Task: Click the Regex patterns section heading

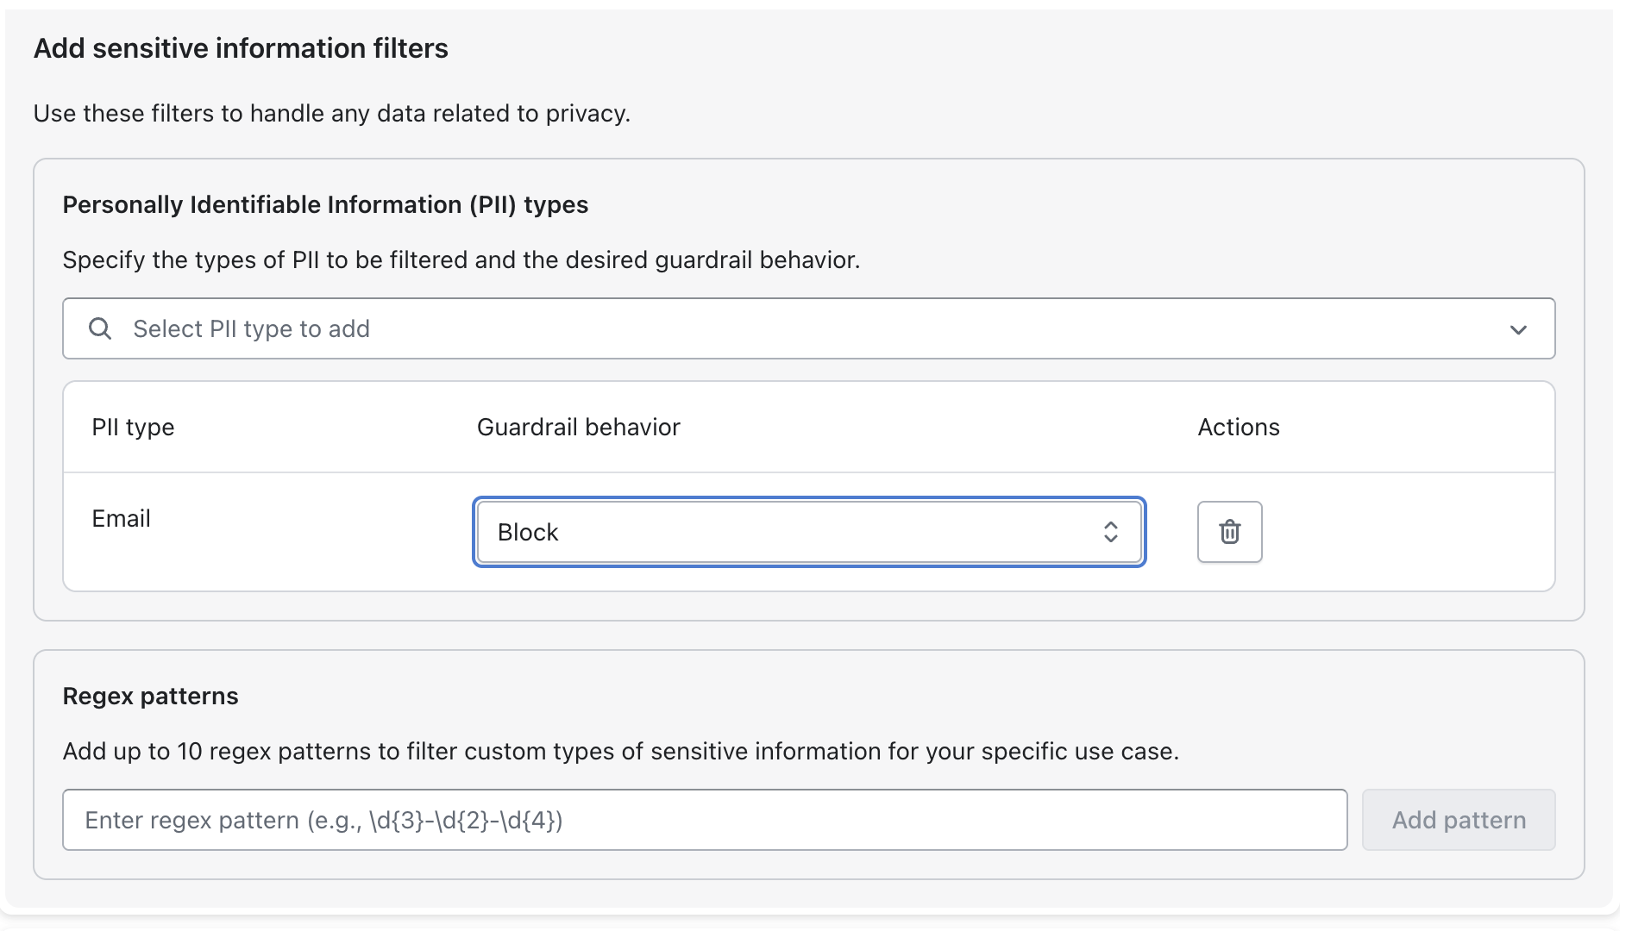Action: (x=150, y=697)
